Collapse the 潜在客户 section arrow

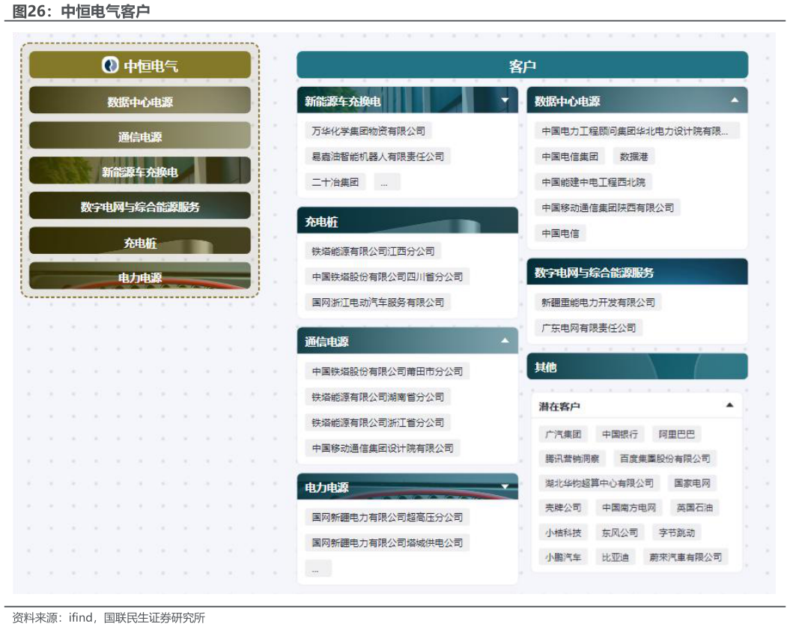click(x=729, y=405)
